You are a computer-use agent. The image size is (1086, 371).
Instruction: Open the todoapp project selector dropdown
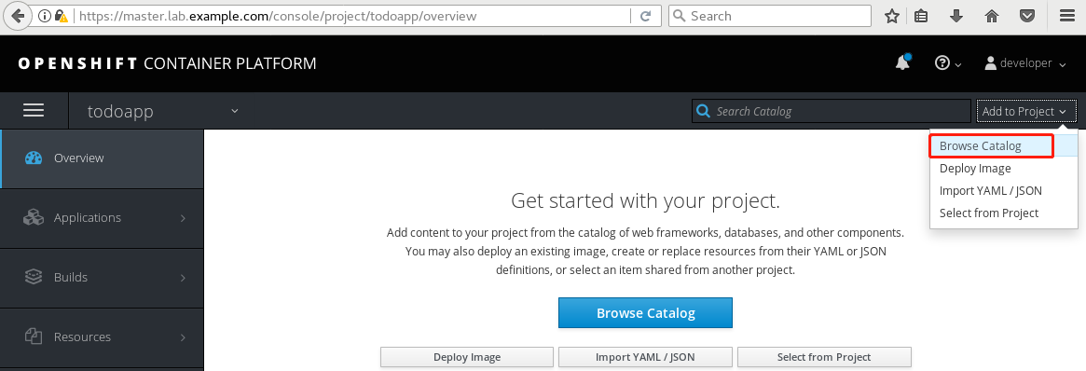163,111
